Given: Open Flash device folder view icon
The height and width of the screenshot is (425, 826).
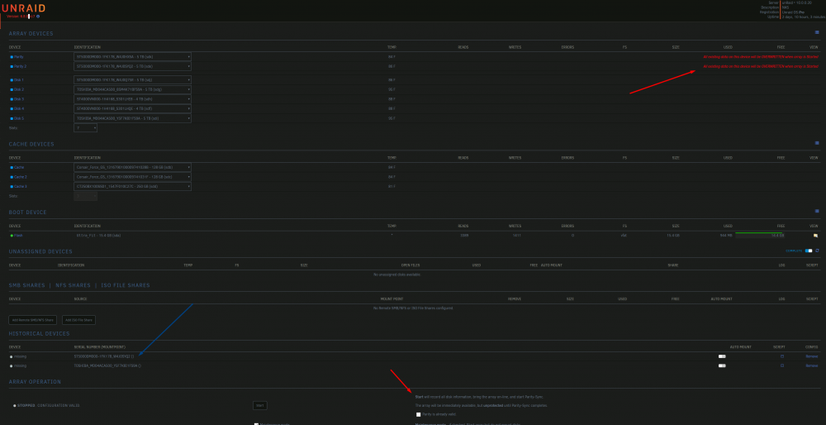Looking at the screenshot, I should point(815,235).
